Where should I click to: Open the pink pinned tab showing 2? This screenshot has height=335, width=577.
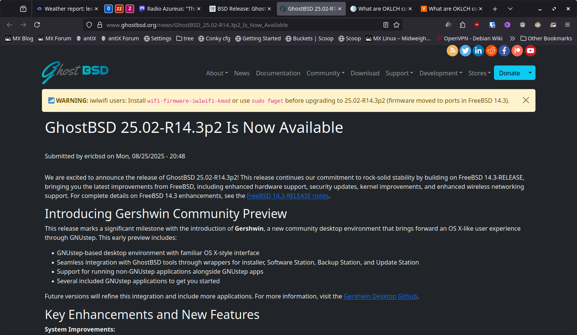130,9
